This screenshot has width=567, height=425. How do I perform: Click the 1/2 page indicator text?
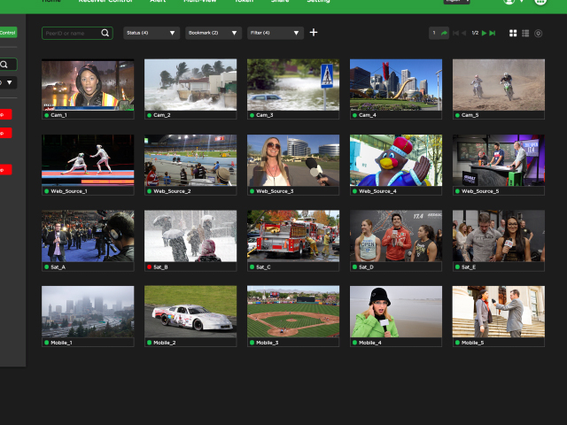click(475, 33)
